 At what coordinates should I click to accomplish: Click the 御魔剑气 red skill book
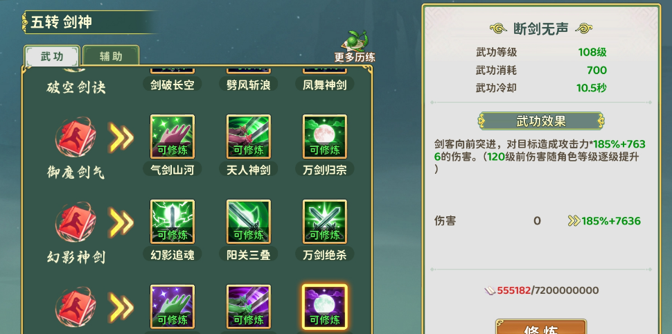[76, 137]
